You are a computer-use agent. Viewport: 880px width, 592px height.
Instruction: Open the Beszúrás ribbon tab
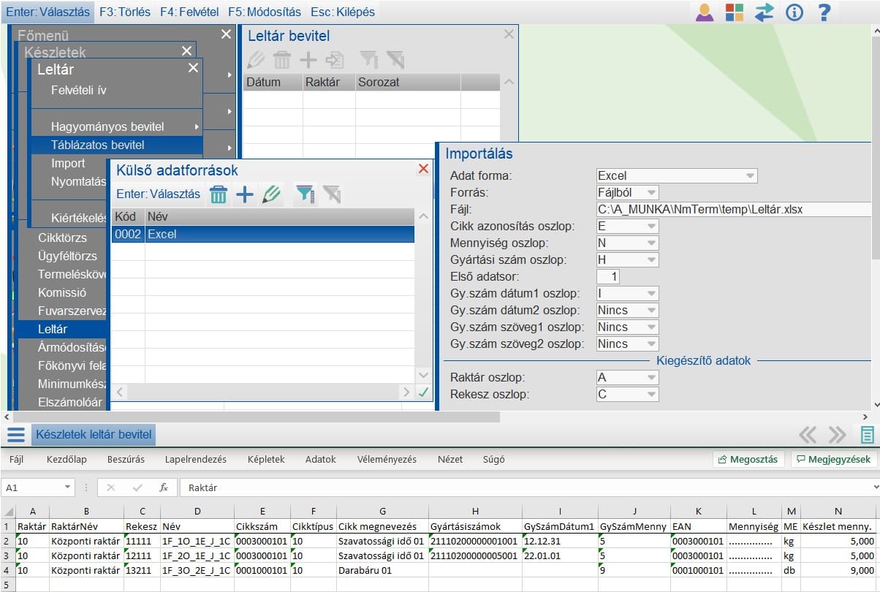click(126, 460)
